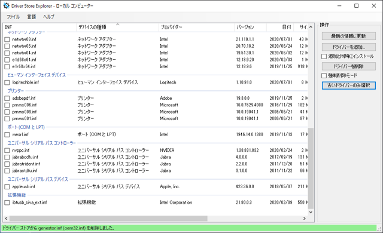Click the Logitech provider cell
Image resolution: width=383 pixels, height=233 pixels.
point(168,82)
